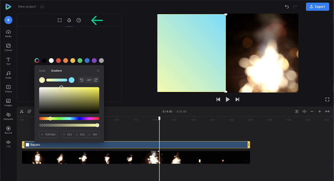The image size is (334, 181).
Task: Open the TTS text-to-speech tool
Action: pyautogui.click(x=8, y=144)
